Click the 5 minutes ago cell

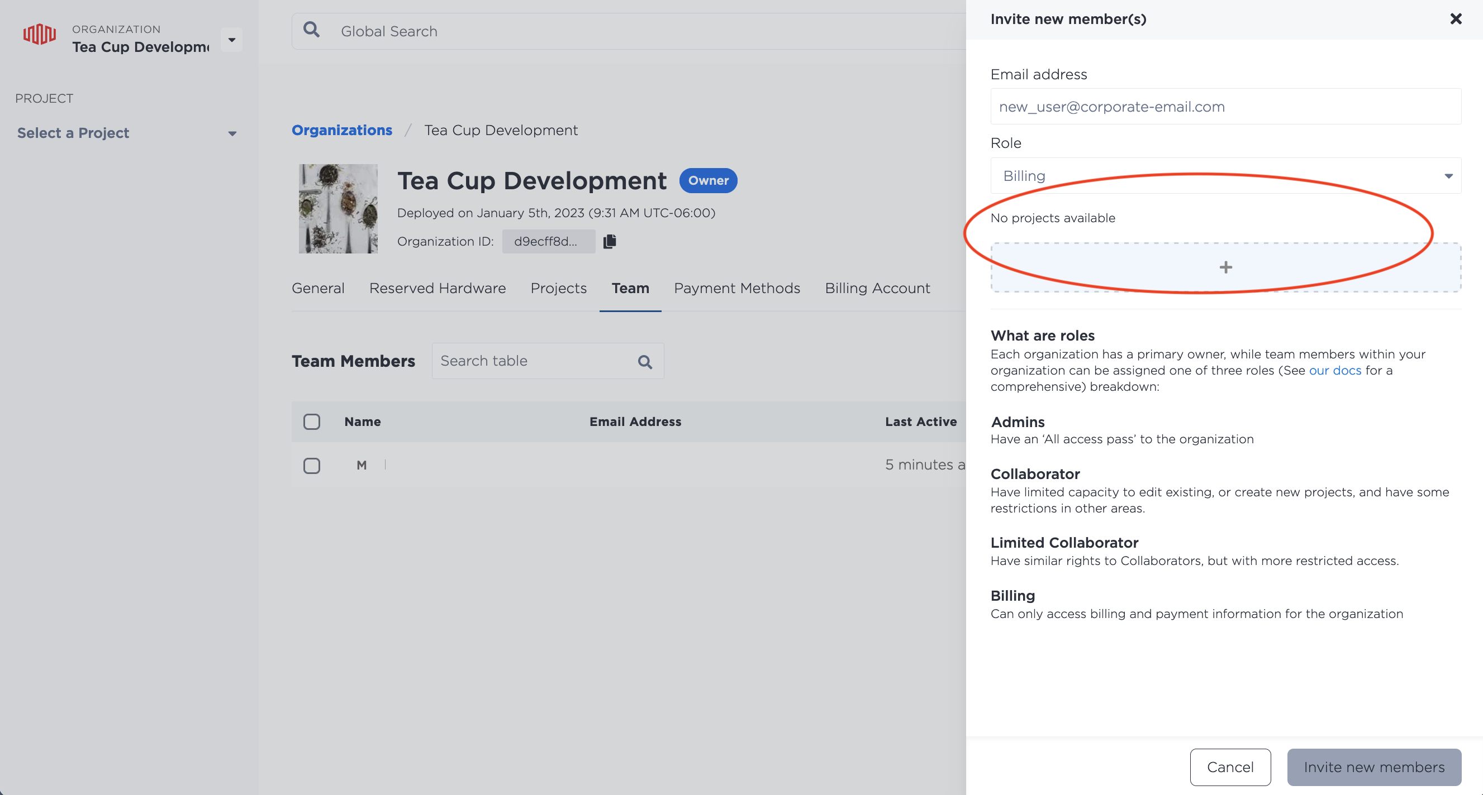click(x=925, y=465)
